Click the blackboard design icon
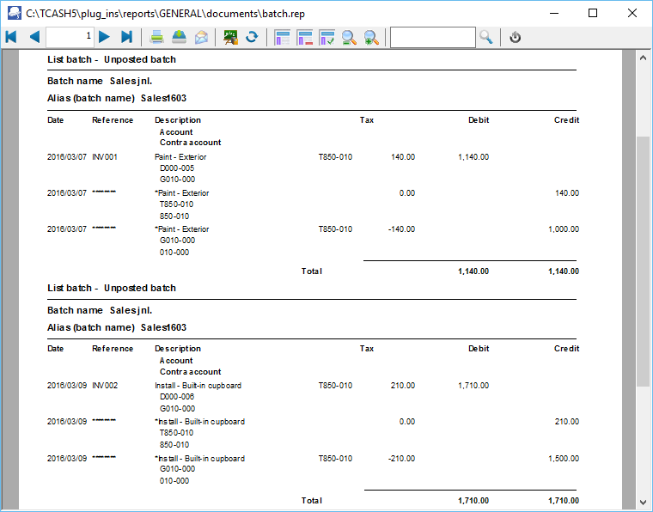This screenshot has height=512, width=653. pyautogui.click(x=230, y=37)
